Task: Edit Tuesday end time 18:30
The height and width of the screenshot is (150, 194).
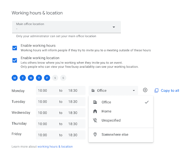Action: point(73,102)
